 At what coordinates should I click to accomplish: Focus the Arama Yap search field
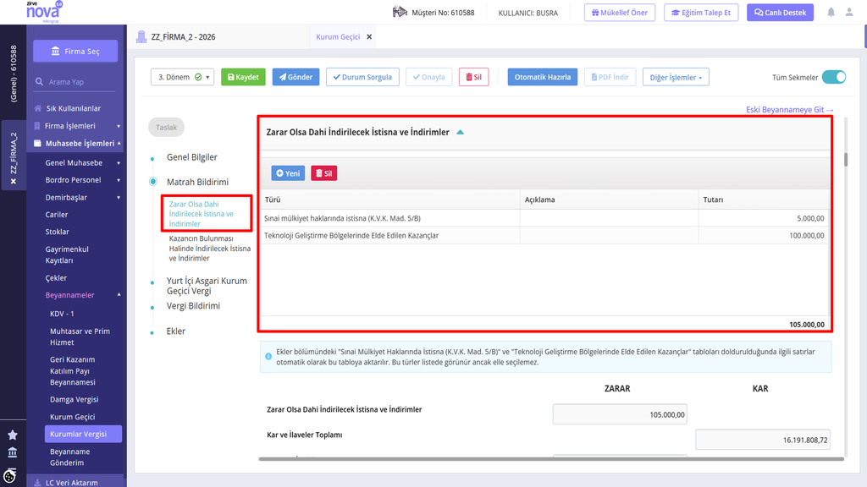coord(75,82)
